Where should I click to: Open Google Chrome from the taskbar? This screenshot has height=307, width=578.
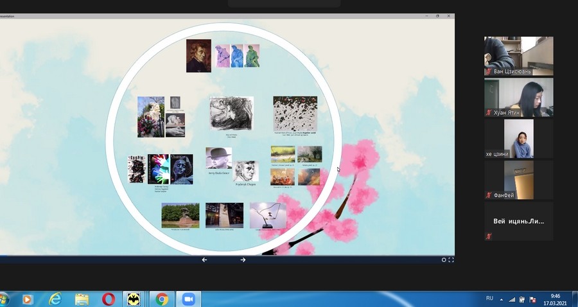tap(162, 299)
